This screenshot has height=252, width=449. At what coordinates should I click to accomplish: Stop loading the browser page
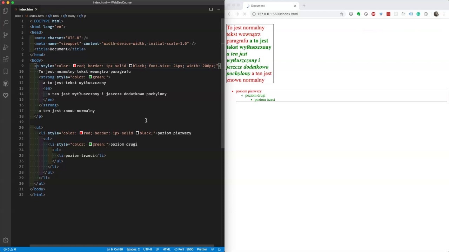pos(244,14)
